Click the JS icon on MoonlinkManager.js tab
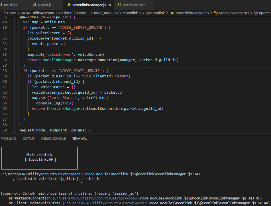Viewport: 271px width, 206px height. tap(69, 5)
